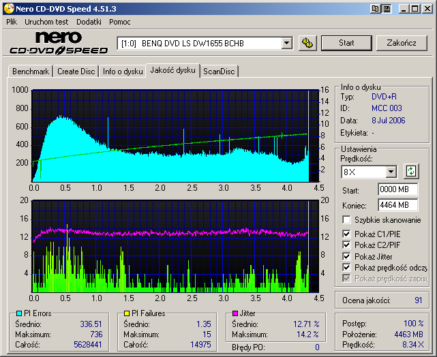Switch to the Benchmark tab

[31, 72]
